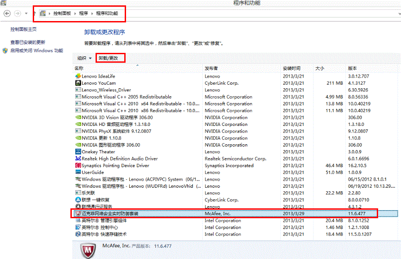Click Microsoft Visual C++ 2005 Redistributable icon
Image resolution: width=401 pixels, height=259 pixels.
(78, 97)
